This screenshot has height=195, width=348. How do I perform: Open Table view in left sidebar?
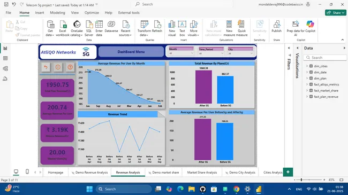[5, 58]
